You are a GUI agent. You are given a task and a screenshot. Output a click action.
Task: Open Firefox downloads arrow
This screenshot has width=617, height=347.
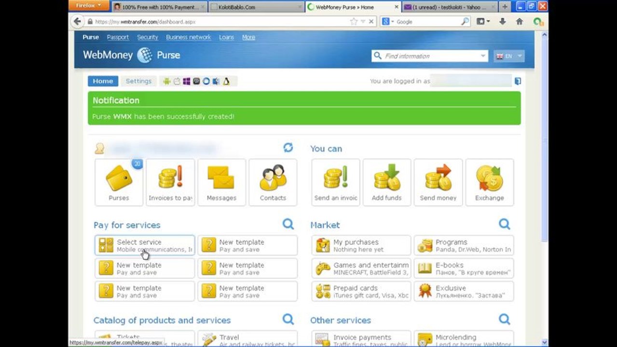[x=503, y=22]
